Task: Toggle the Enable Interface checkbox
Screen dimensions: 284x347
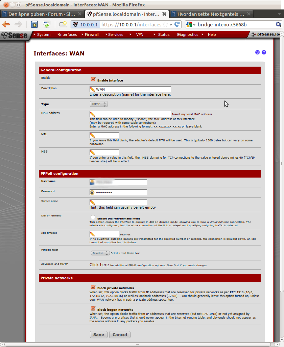Action: (x=93, y=79)
